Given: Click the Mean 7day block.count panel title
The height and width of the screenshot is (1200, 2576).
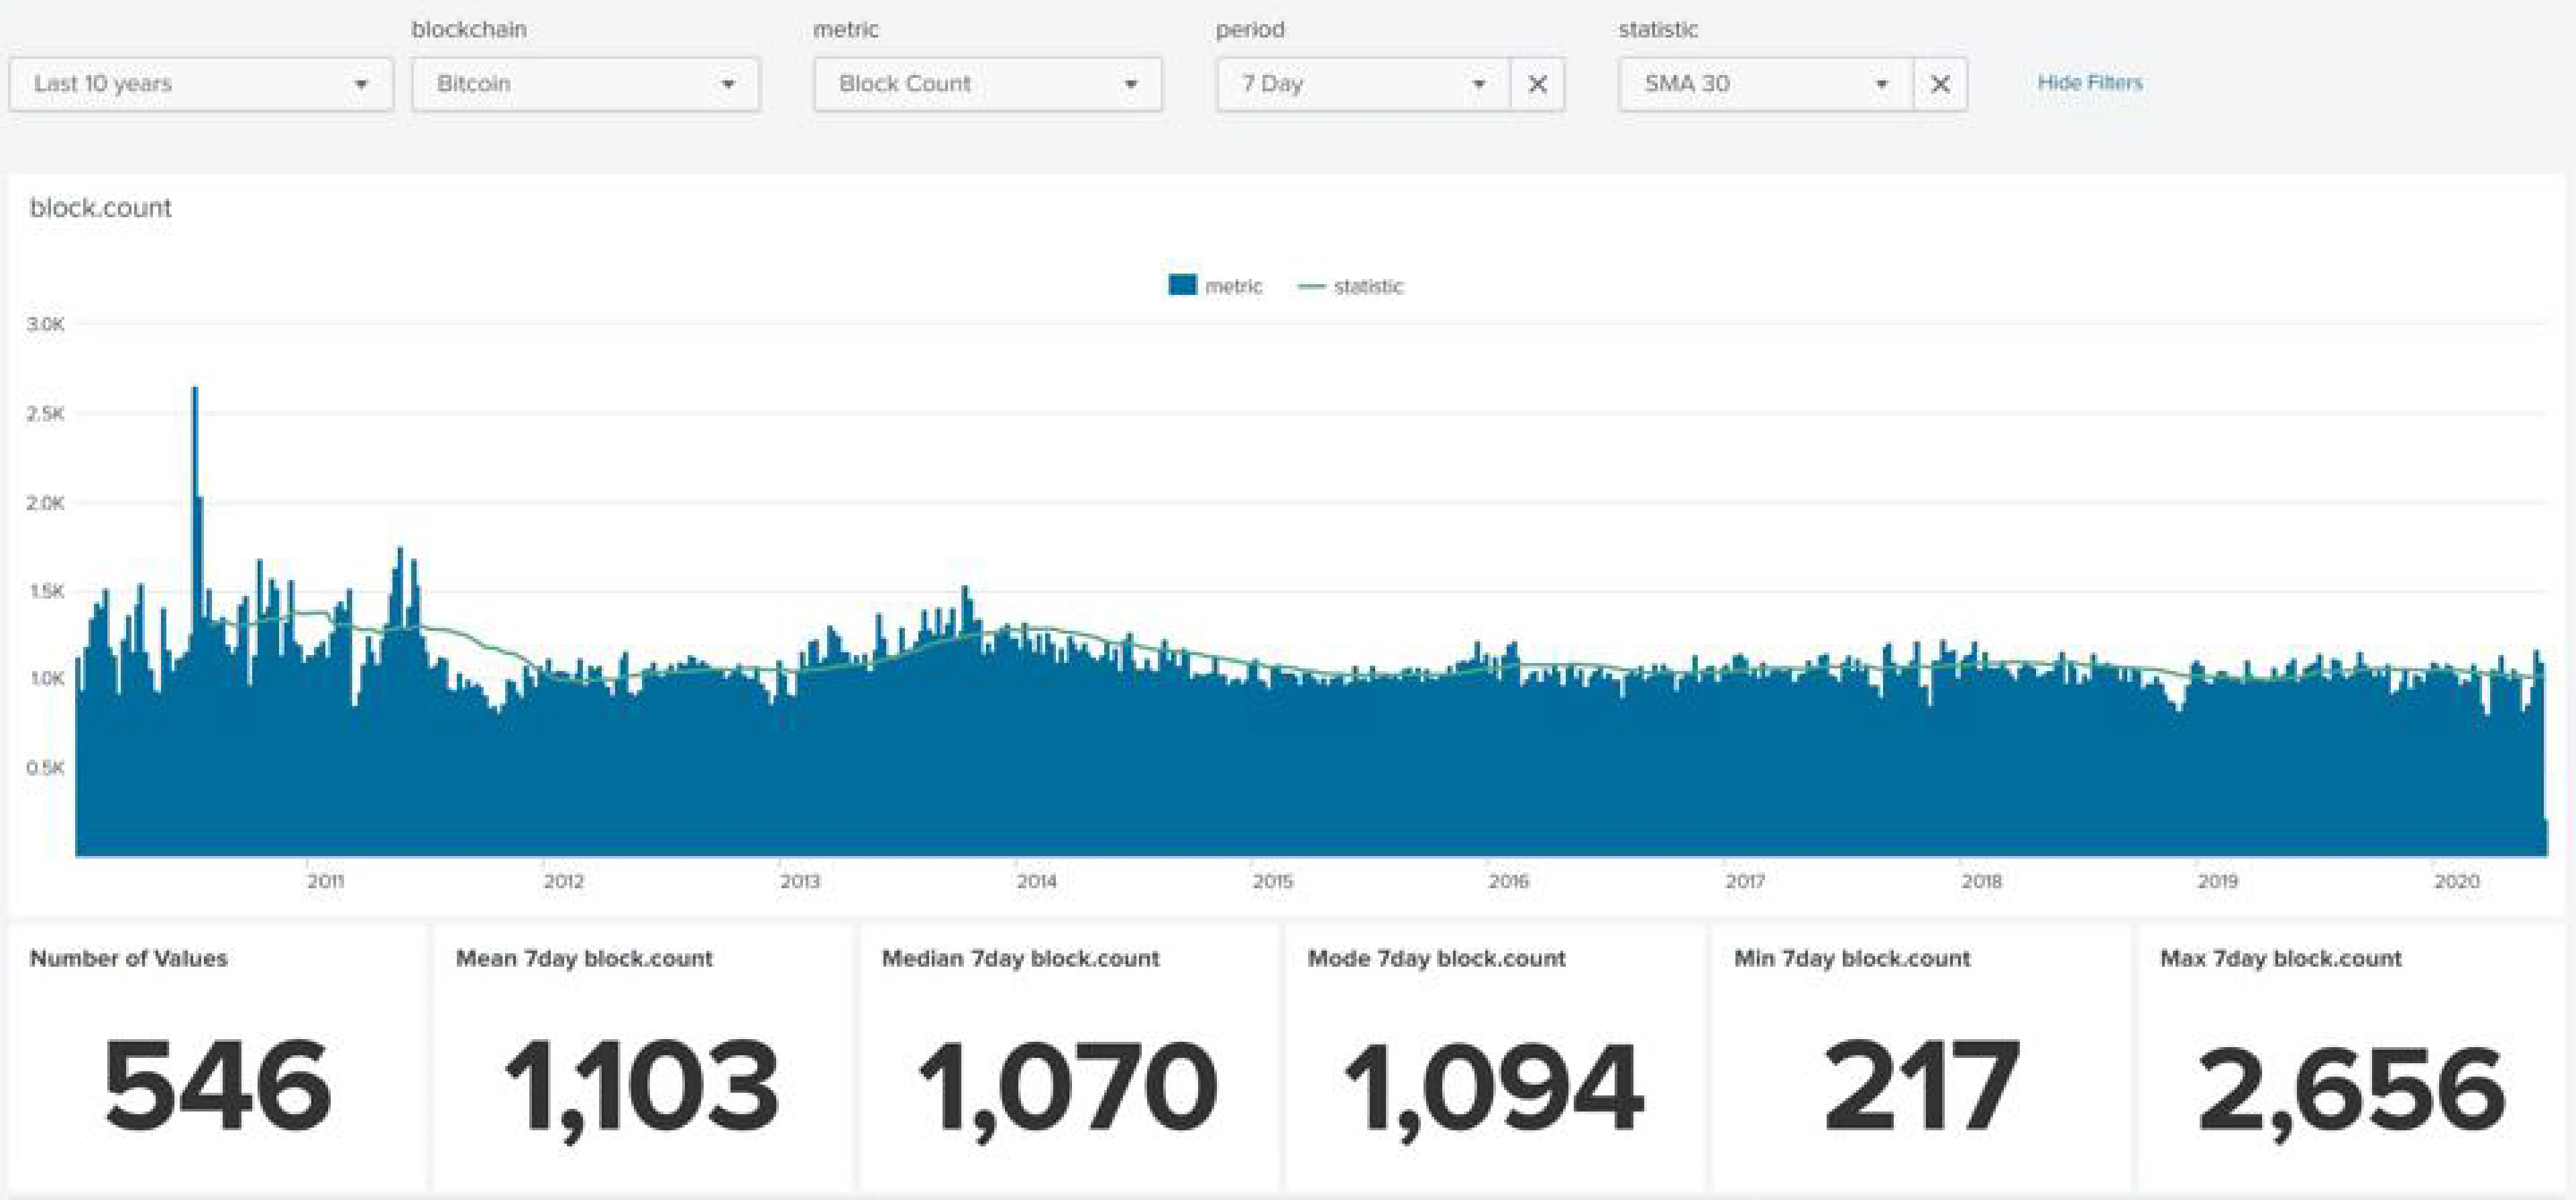Looking at the screenshot, I should tap(584, 958).
